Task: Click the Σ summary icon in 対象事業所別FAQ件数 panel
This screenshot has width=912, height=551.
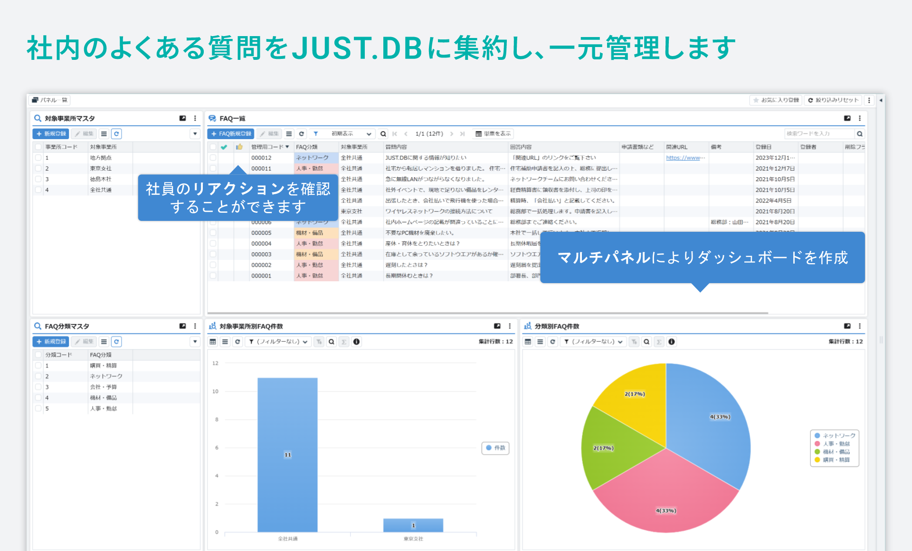Action: coord(343,342)
